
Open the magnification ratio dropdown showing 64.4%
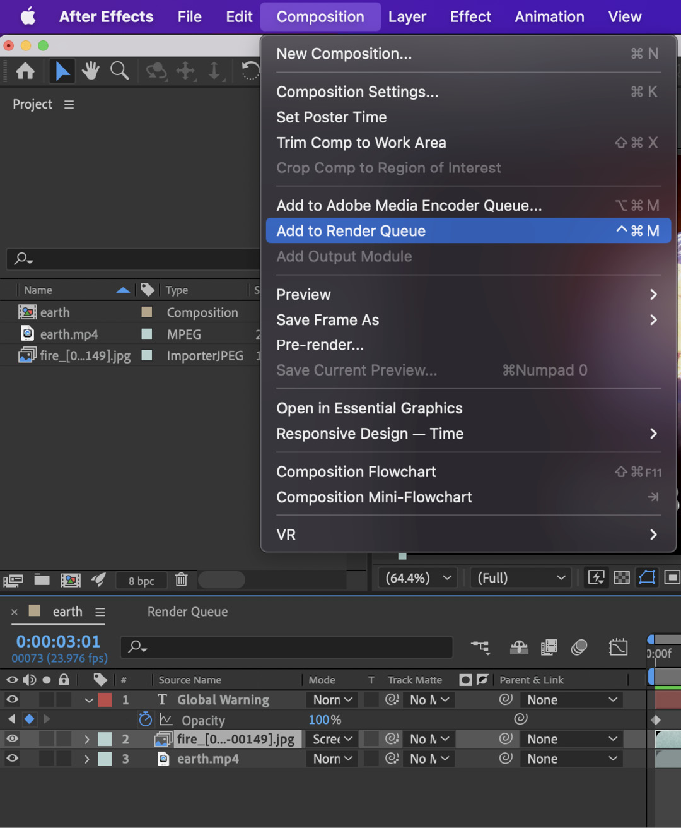point(417,578)
